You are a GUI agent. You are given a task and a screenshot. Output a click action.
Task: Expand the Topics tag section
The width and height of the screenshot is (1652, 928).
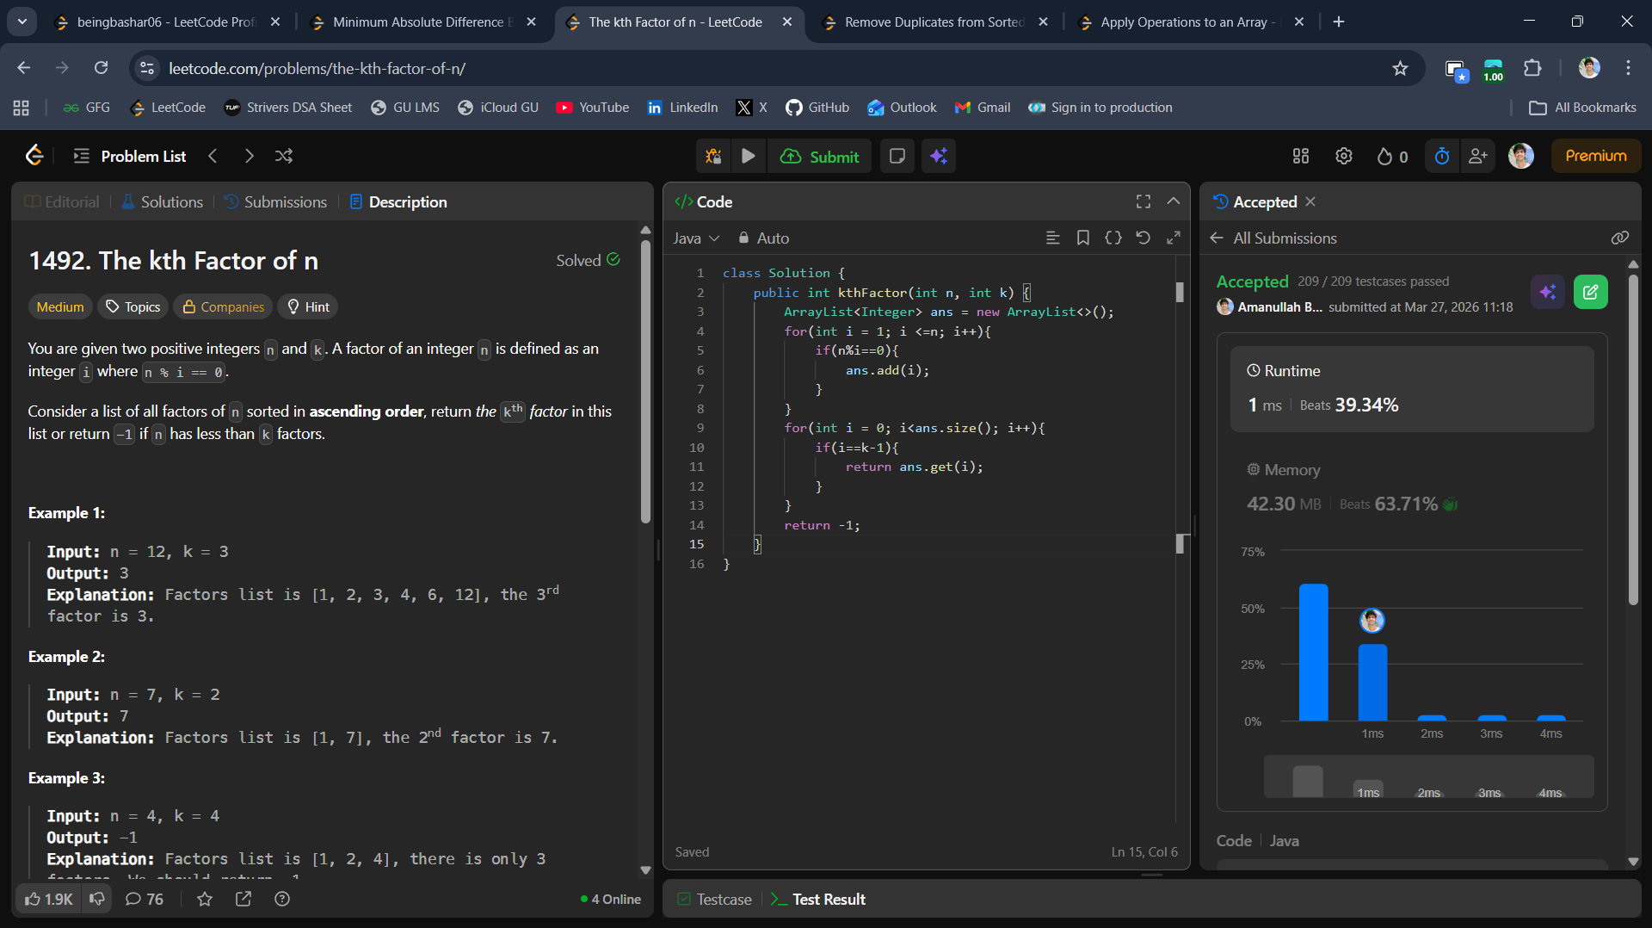point(133,306)
